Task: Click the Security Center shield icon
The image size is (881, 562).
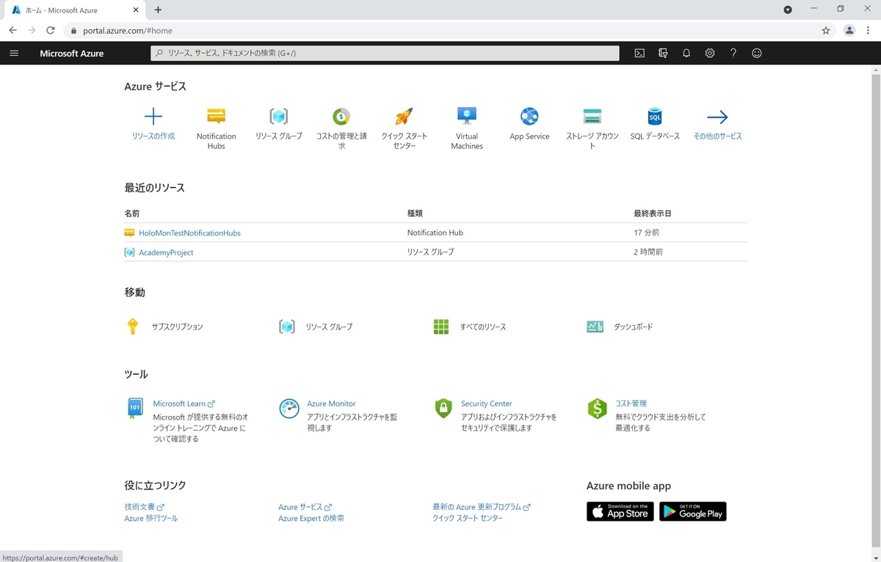Action: (443, 409)
